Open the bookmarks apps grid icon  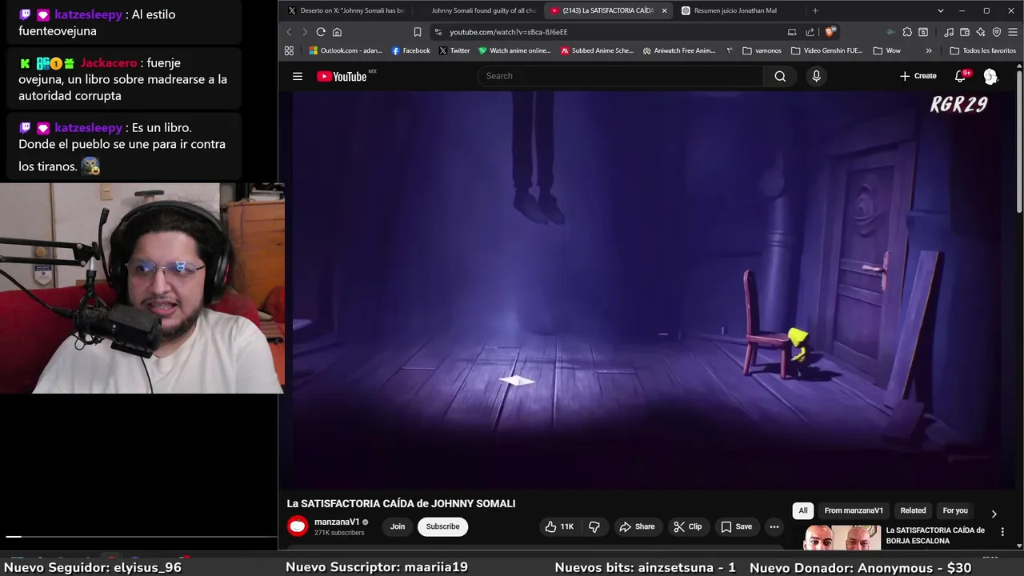pos(289,50)
